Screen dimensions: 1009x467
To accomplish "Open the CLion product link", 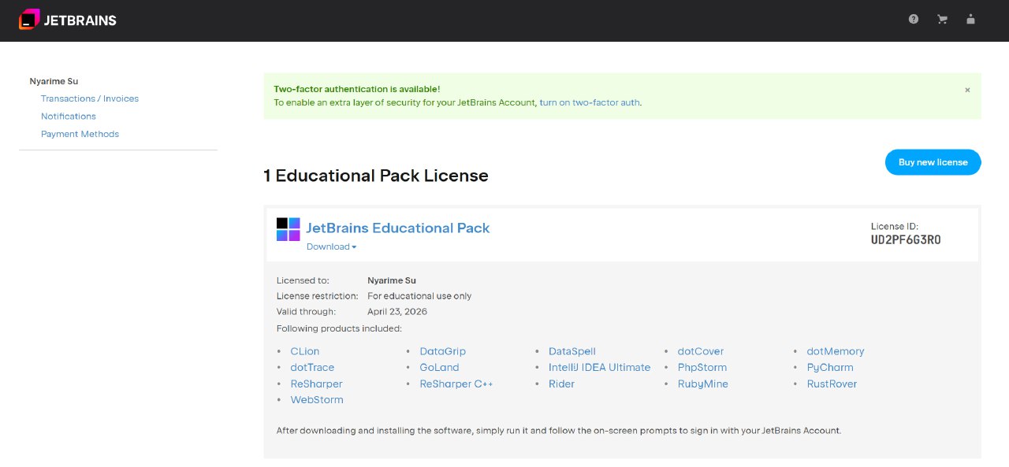I will pos(305,351).
